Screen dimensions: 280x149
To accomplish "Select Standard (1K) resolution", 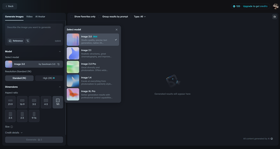I will [x=19, y=78].
